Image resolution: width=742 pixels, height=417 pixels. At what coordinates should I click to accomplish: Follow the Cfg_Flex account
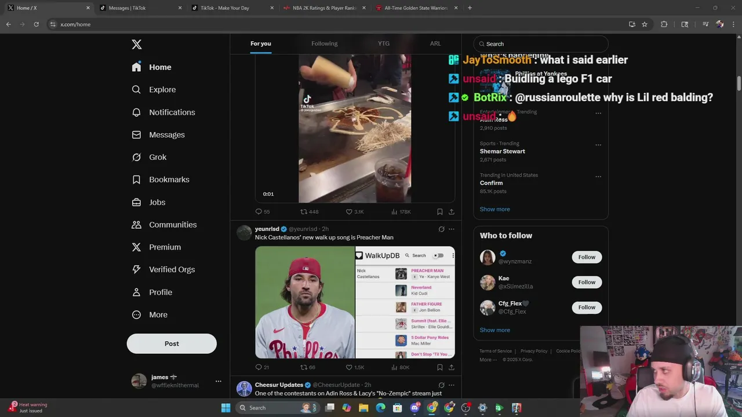pyautogui.click(x=587, y=308)
